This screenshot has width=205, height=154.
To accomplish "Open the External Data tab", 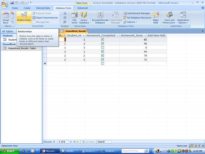I will click(43, 8).
